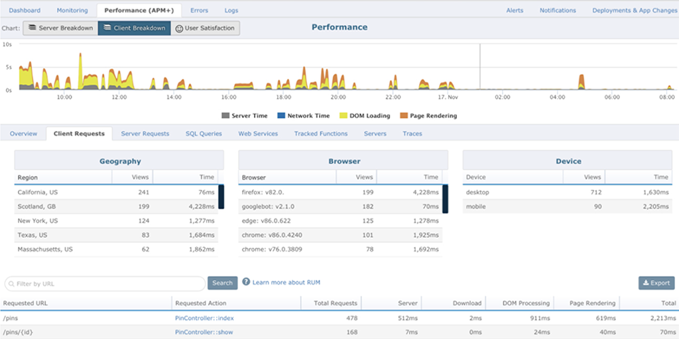This screenshot has width=679, height=339.
Task: Click the stack icon on Server Breakdown
Action: [32, 28]
